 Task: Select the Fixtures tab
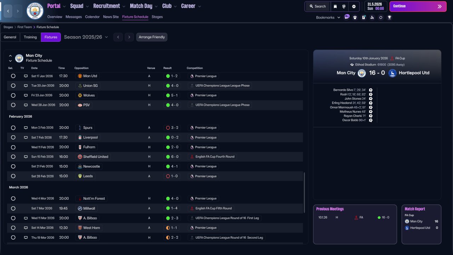point(51,37)
